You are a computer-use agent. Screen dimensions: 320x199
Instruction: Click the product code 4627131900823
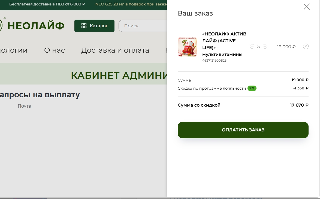point(214,61)
